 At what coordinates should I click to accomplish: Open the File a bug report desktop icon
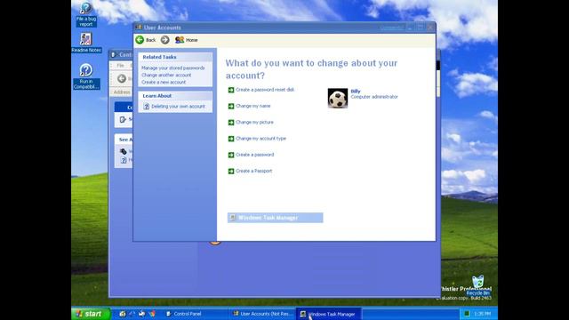click(86, 14)
